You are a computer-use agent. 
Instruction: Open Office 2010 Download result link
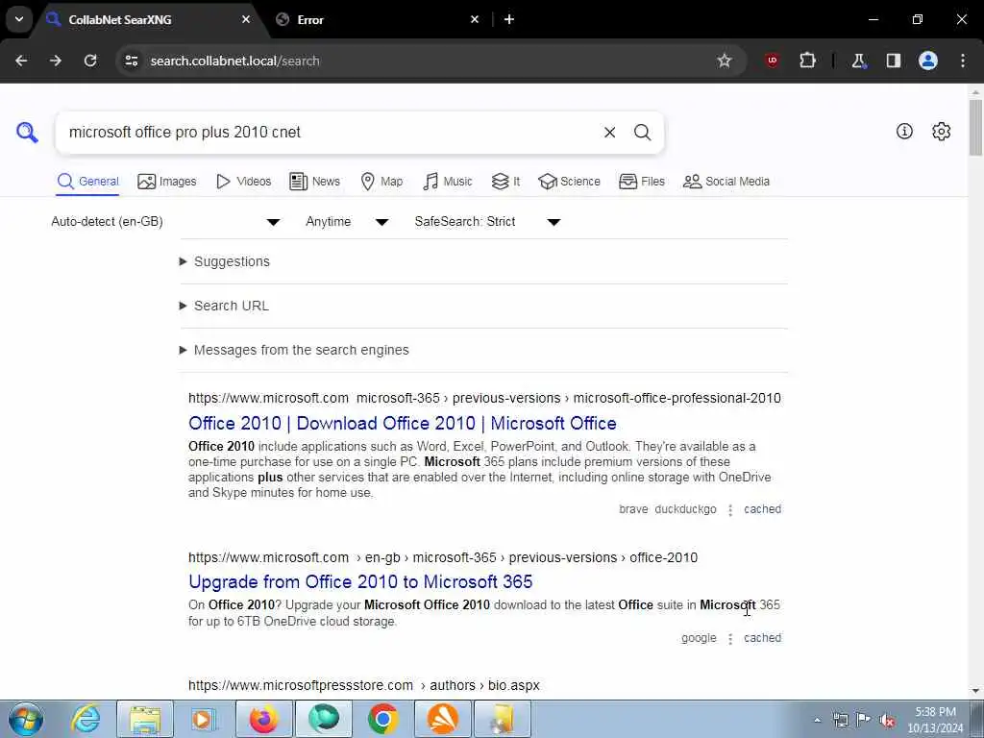pos(403,423)
